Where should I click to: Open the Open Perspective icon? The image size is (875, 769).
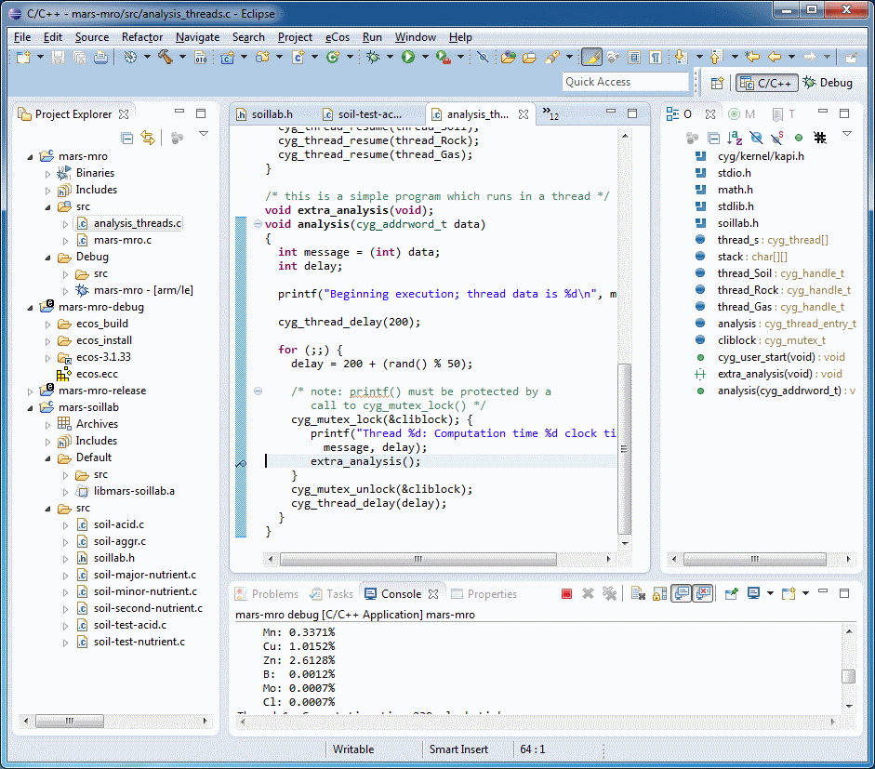pyautogui.click(x=717, y=83)
